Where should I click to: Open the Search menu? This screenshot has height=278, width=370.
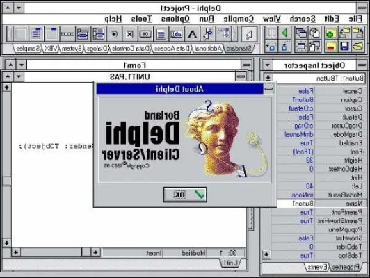[303, 19]
